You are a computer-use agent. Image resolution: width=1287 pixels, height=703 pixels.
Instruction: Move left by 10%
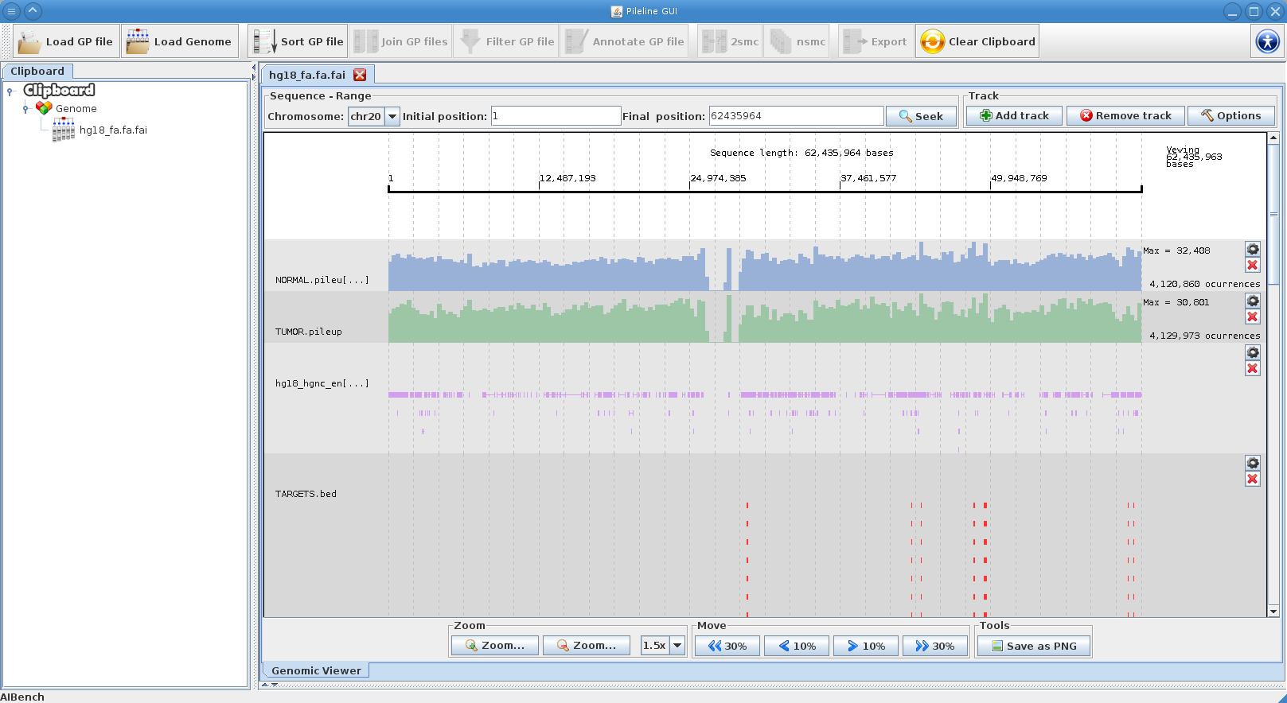pos(797,646)
